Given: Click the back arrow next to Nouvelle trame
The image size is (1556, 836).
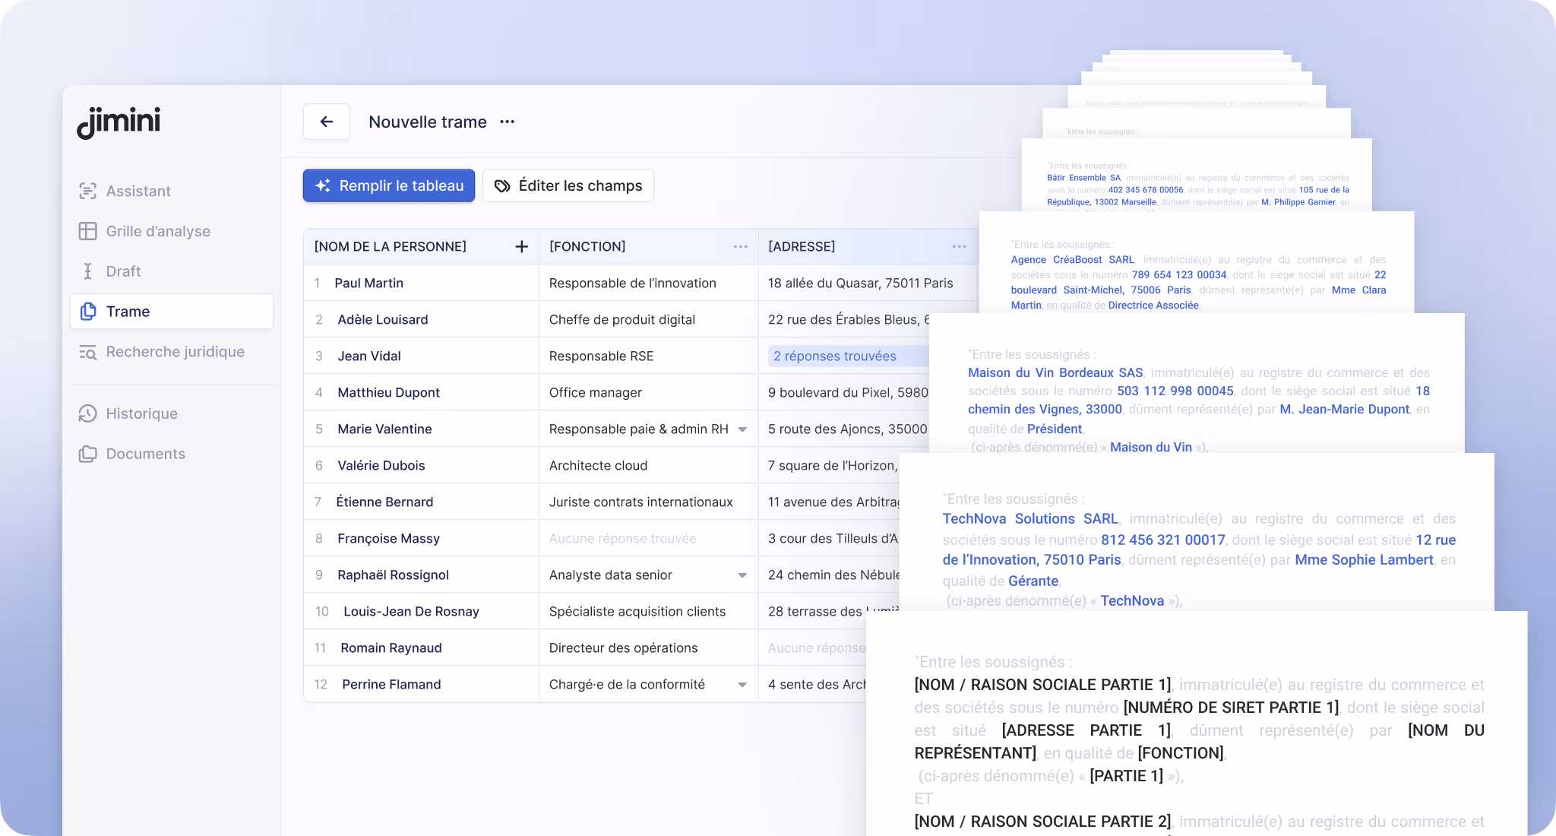Looking at the screenshot, I should click(x=326, y=122).
